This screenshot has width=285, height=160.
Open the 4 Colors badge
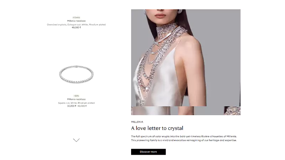[x=76, y=17]
